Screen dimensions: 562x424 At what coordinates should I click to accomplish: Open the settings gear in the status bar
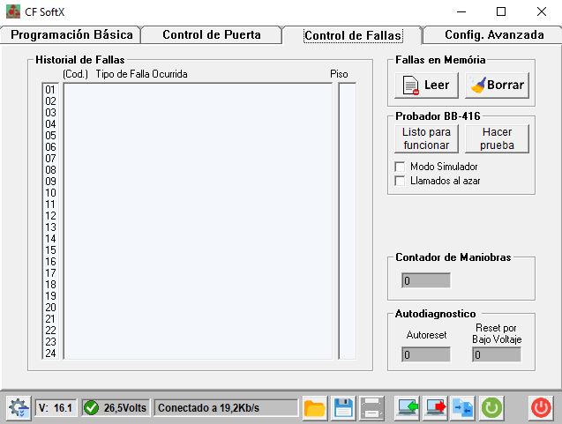(18, 408)
